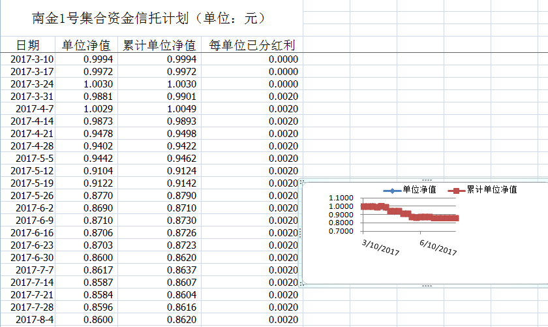This screenshot has height=327, width=548.
Task: Click the chart's top edge resize handle
Action: 427,179
